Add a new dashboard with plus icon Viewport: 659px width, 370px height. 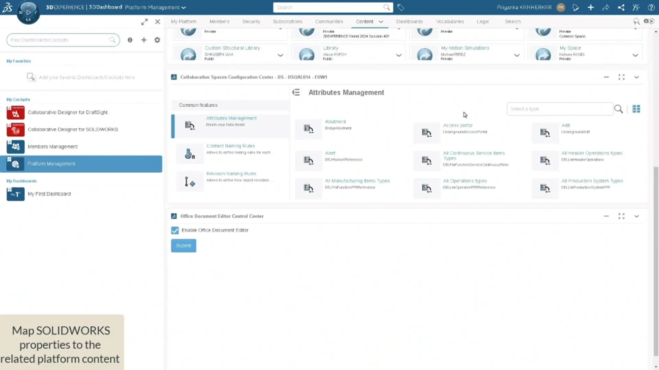pos(143,40)
